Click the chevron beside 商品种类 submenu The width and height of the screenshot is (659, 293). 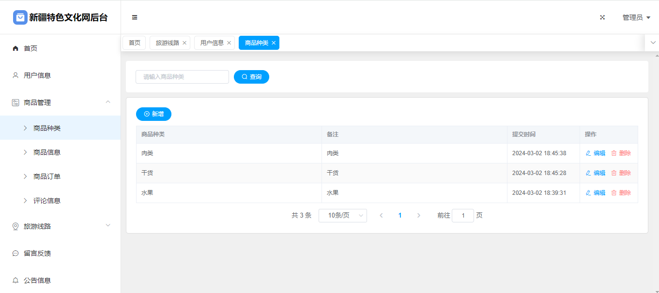pyautogui.click(x=25, y=128)
